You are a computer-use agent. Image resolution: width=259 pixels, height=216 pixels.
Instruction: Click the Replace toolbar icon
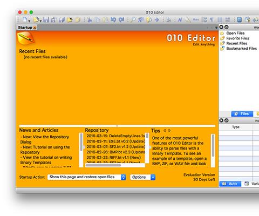(x=141, y=19)
